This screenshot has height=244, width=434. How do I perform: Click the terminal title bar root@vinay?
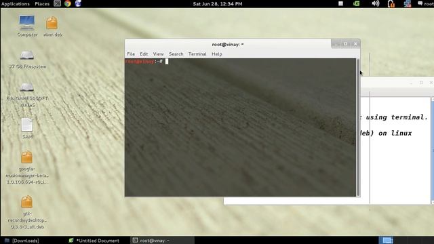click(x=228, y=44)
